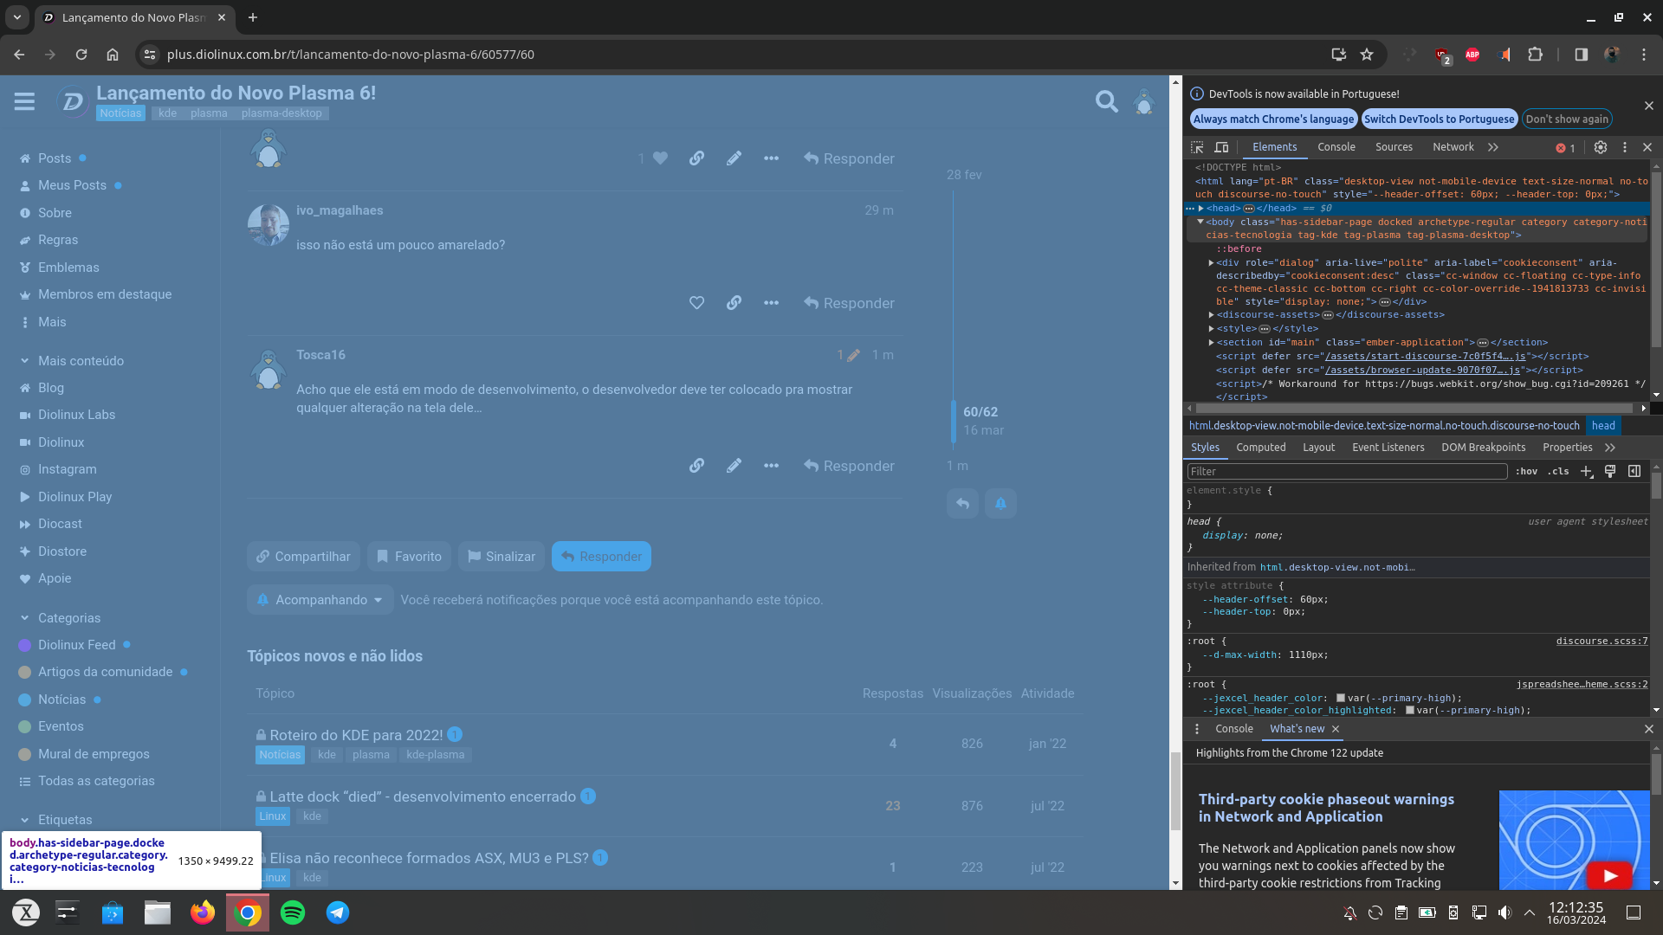This screenshot has width=1663, height=935.
Task: Click the forum search magnifier icon
Action: 1106,102
